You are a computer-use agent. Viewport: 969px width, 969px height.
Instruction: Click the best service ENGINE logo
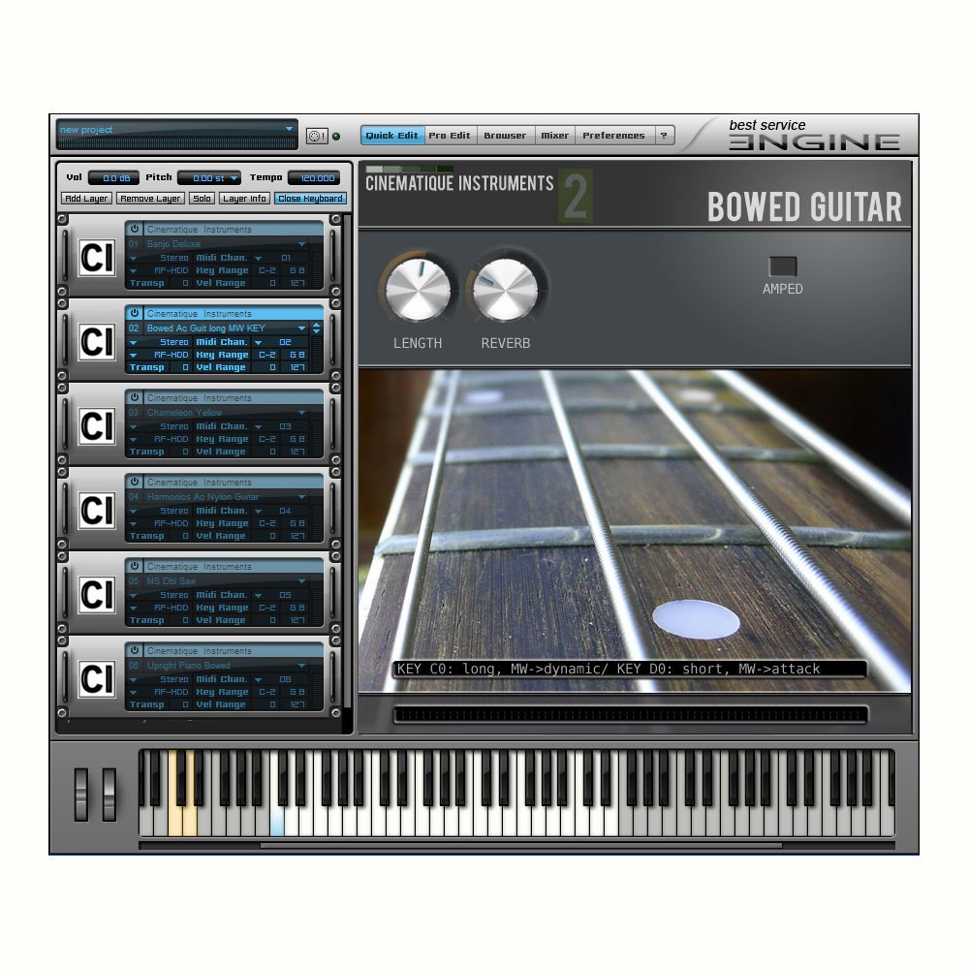[813, 136]
